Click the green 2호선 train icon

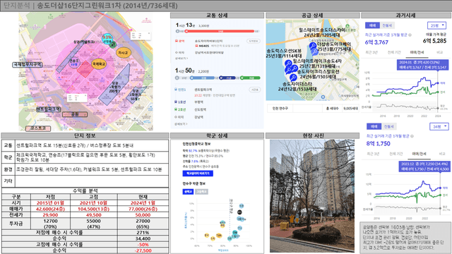point(176,109)
